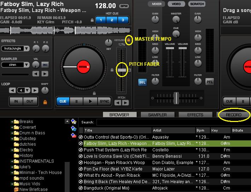
Task: Click the left deck gain knob
Action: (155, 19)
